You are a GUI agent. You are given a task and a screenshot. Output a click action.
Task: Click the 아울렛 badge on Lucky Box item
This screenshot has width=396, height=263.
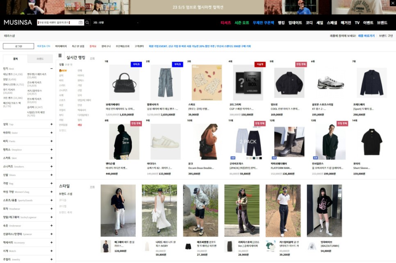click(x=260, y=64)
